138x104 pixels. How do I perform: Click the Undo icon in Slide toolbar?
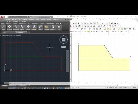[100, 23]
